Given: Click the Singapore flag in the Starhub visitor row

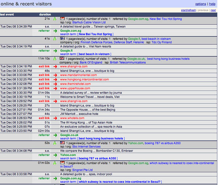Looking at the screenshot, I should click(62, 18).
